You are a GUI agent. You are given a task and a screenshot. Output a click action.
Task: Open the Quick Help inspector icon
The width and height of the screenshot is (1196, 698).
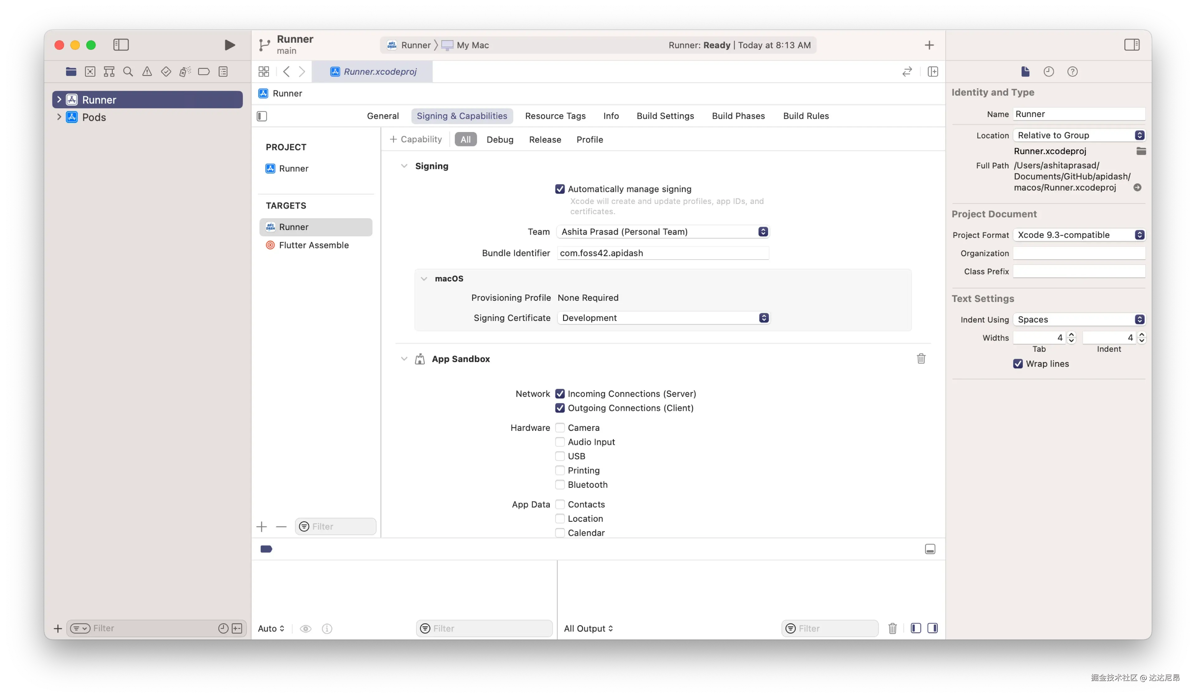1072,72
